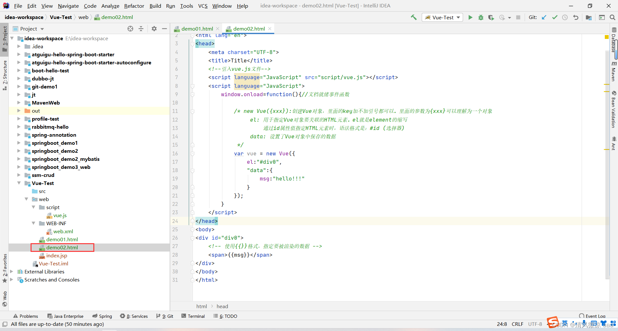Open the File menu
The image size is (618, 331).
tap(18, 6)
